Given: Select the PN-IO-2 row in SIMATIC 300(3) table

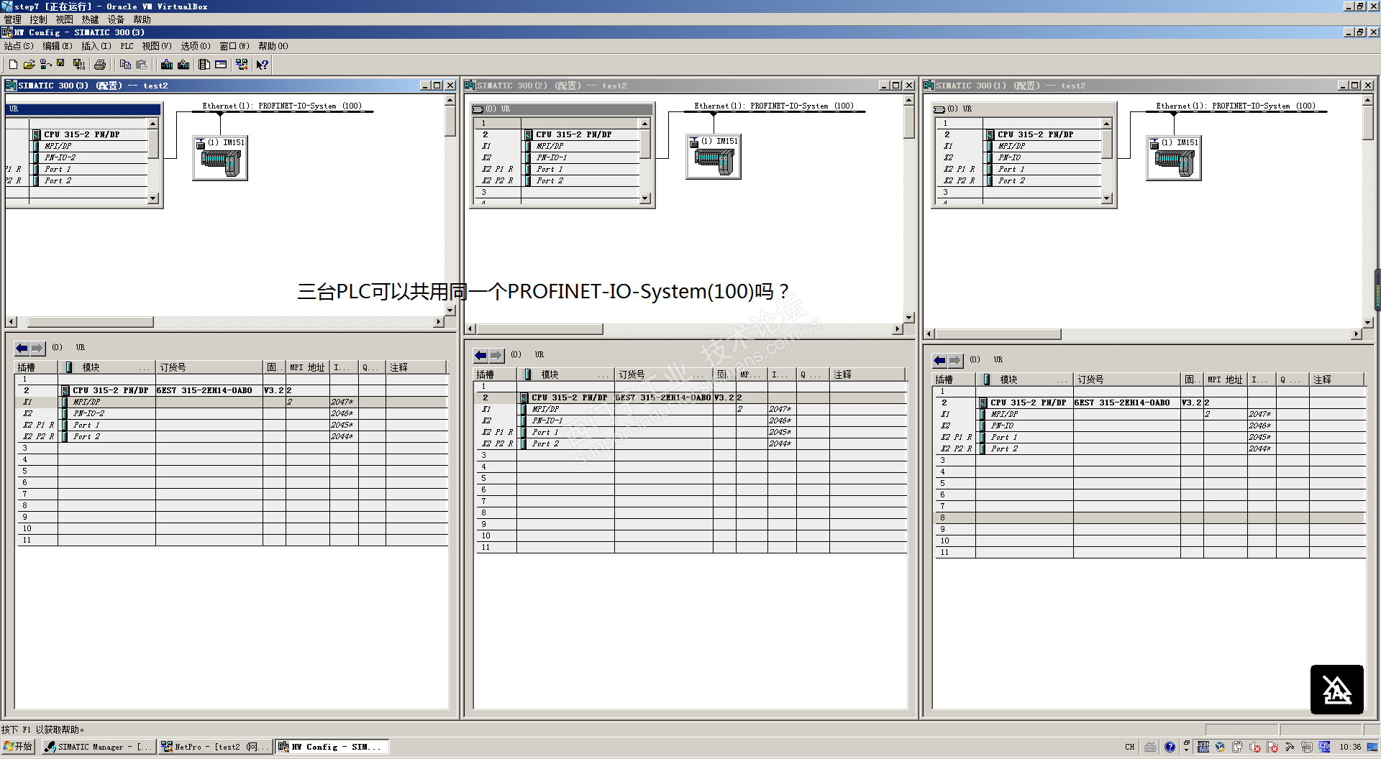Looking at the screenshot, I should click(x=233, y=413).
